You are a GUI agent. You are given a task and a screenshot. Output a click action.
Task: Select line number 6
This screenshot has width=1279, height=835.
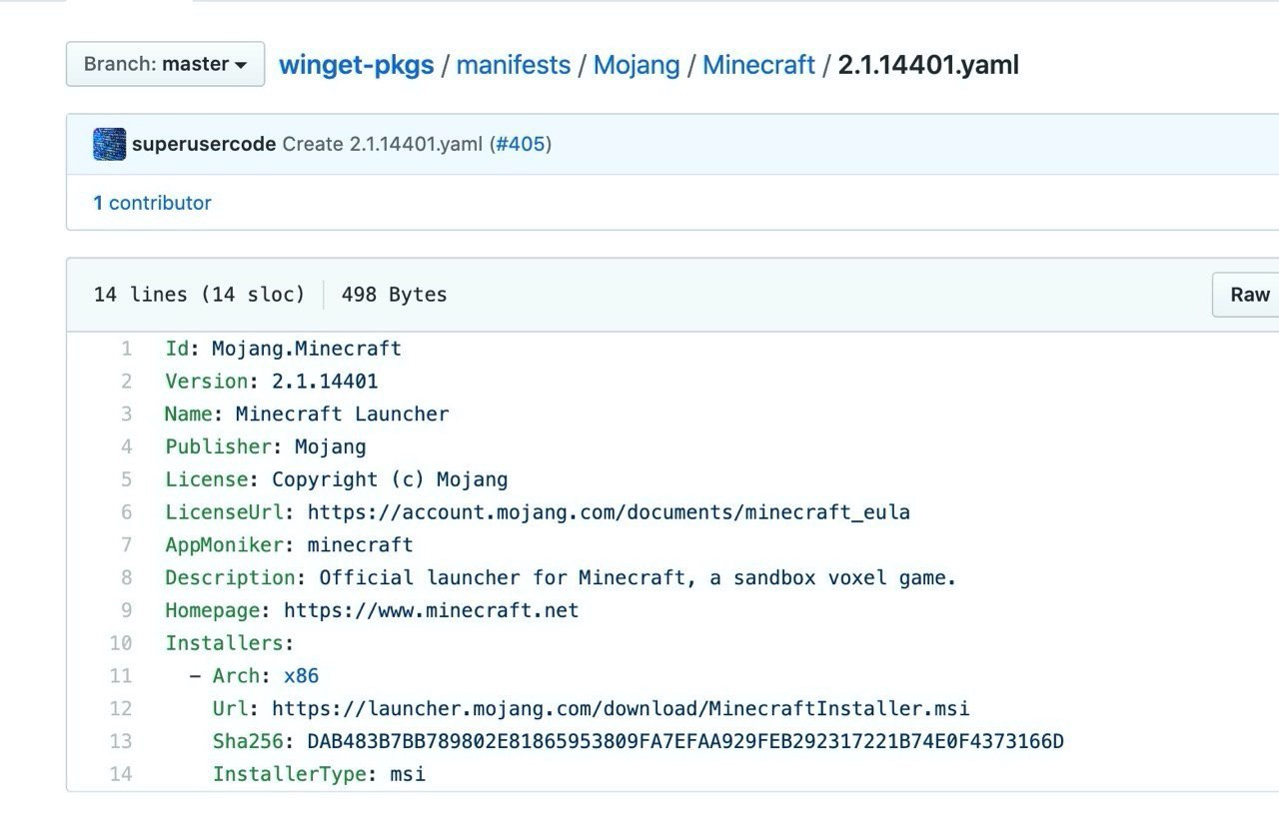coord(127,512)
